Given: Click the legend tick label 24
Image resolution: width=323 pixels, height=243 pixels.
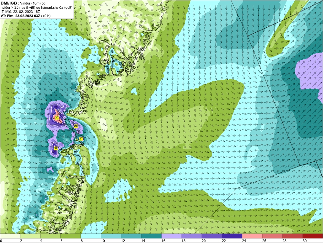Looking at the screenshot, I should [x=244, y=241].
